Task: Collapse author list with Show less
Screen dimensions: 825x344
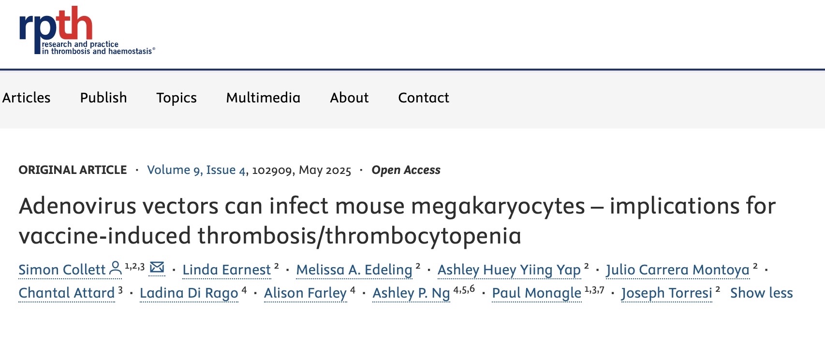Action: click(x=761, y=293)
